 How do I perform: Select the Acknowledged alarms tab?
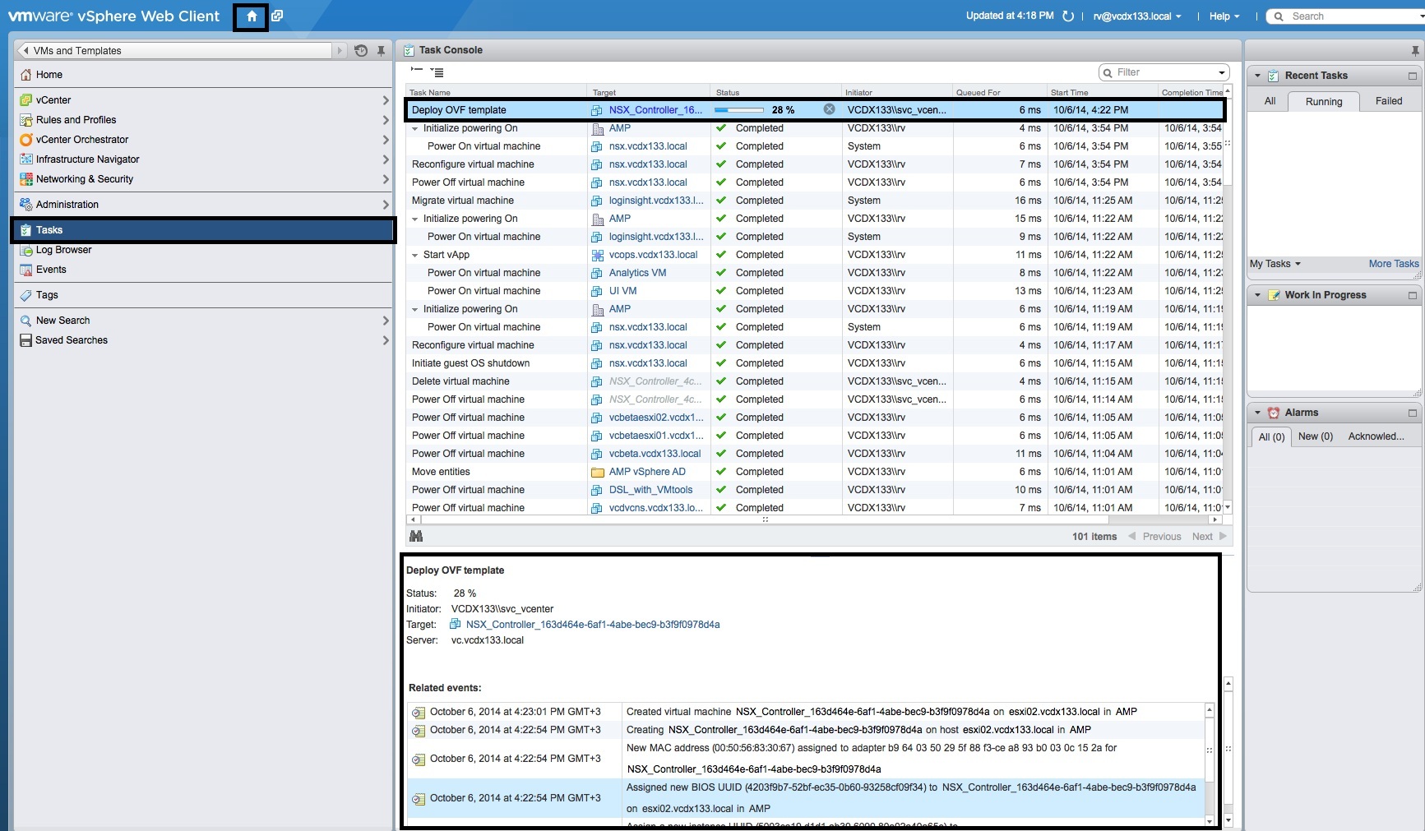pos(1375,436)
